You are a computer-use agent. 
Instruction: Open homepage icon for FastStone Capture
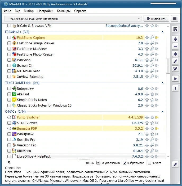[147, 38]
